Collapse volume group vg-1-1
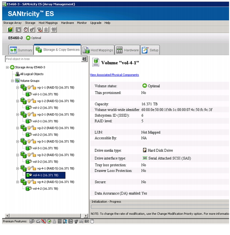The height and width of the screenshot is (235, 230). tap(18, 87)
